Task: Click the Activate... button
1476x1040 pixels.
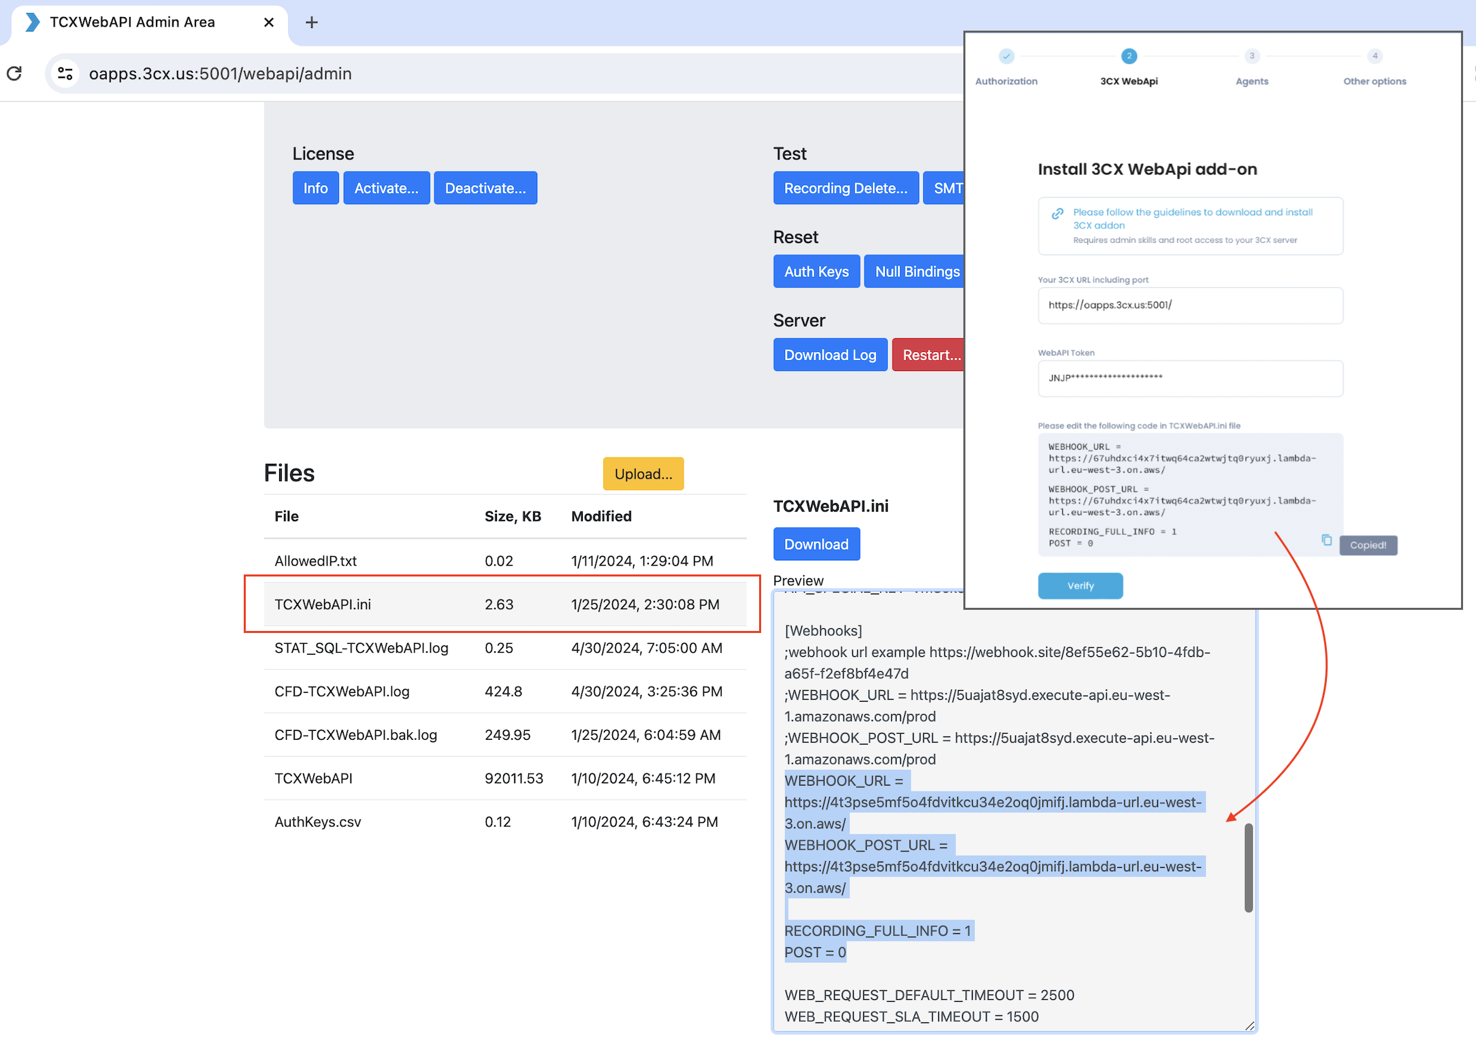Action: pos(386,188)
